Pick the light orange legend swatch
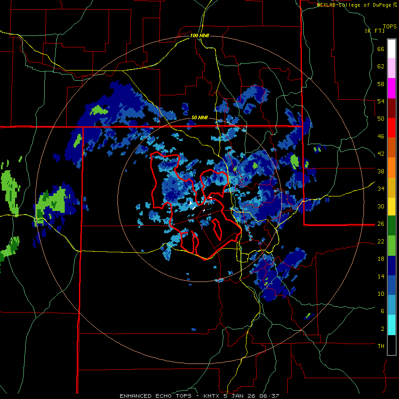Screen dimensions: 399x399 pos(391,168)
